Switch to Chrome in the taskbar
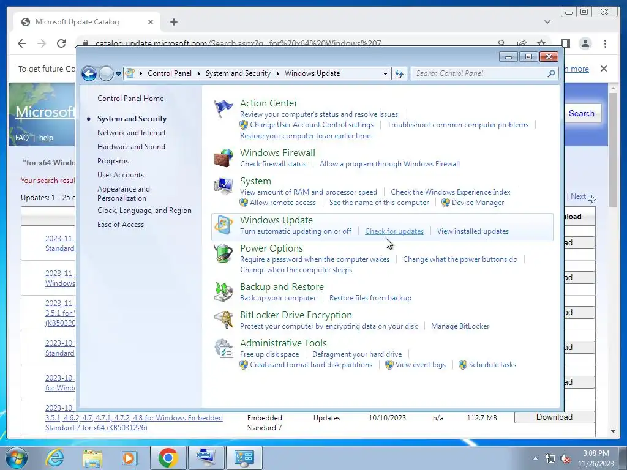This screenshot has height=470, width=627. pyautogui.click(x=168, y=458)
